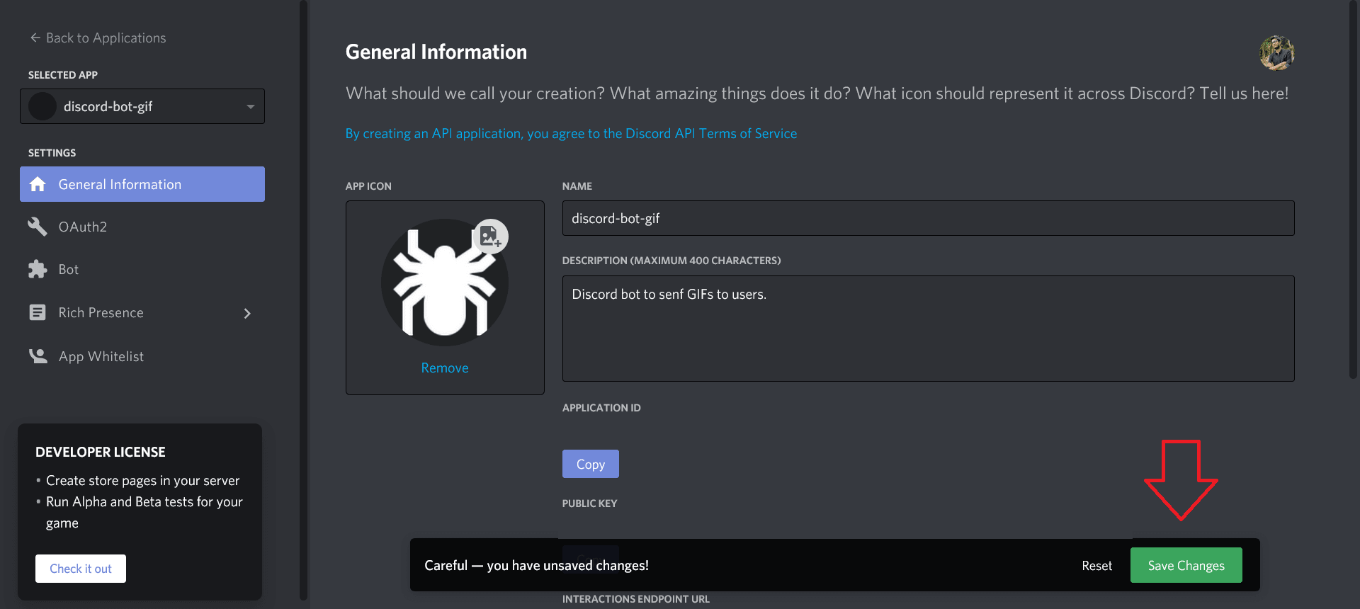Click the discord-bot-gif app avatar in selector
1360x609 pixels.
click(42, 106)
